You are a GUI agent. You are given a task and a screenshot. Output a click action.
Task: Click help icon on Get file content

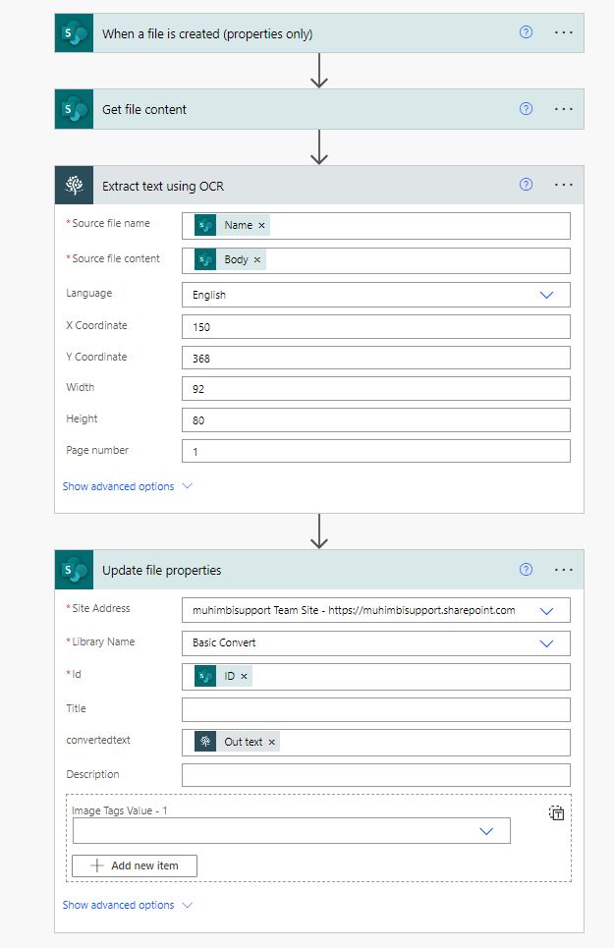pyautogui.click(x=526, y=109)
